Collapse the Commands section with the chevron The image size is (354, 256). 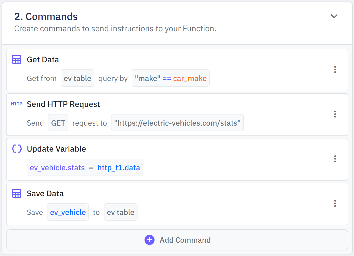click(334, 16)
